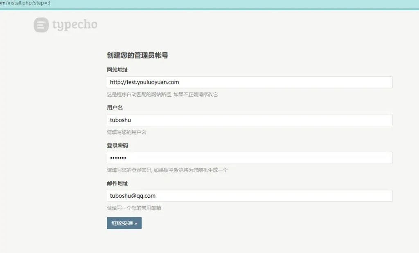Click the 网站地址 field label
Viewport: 419px width, 253px height.
(x=117, y=70)
